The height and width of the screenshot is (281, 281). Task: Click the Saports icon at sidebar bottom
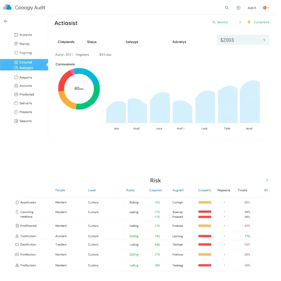tap(16, 121)
